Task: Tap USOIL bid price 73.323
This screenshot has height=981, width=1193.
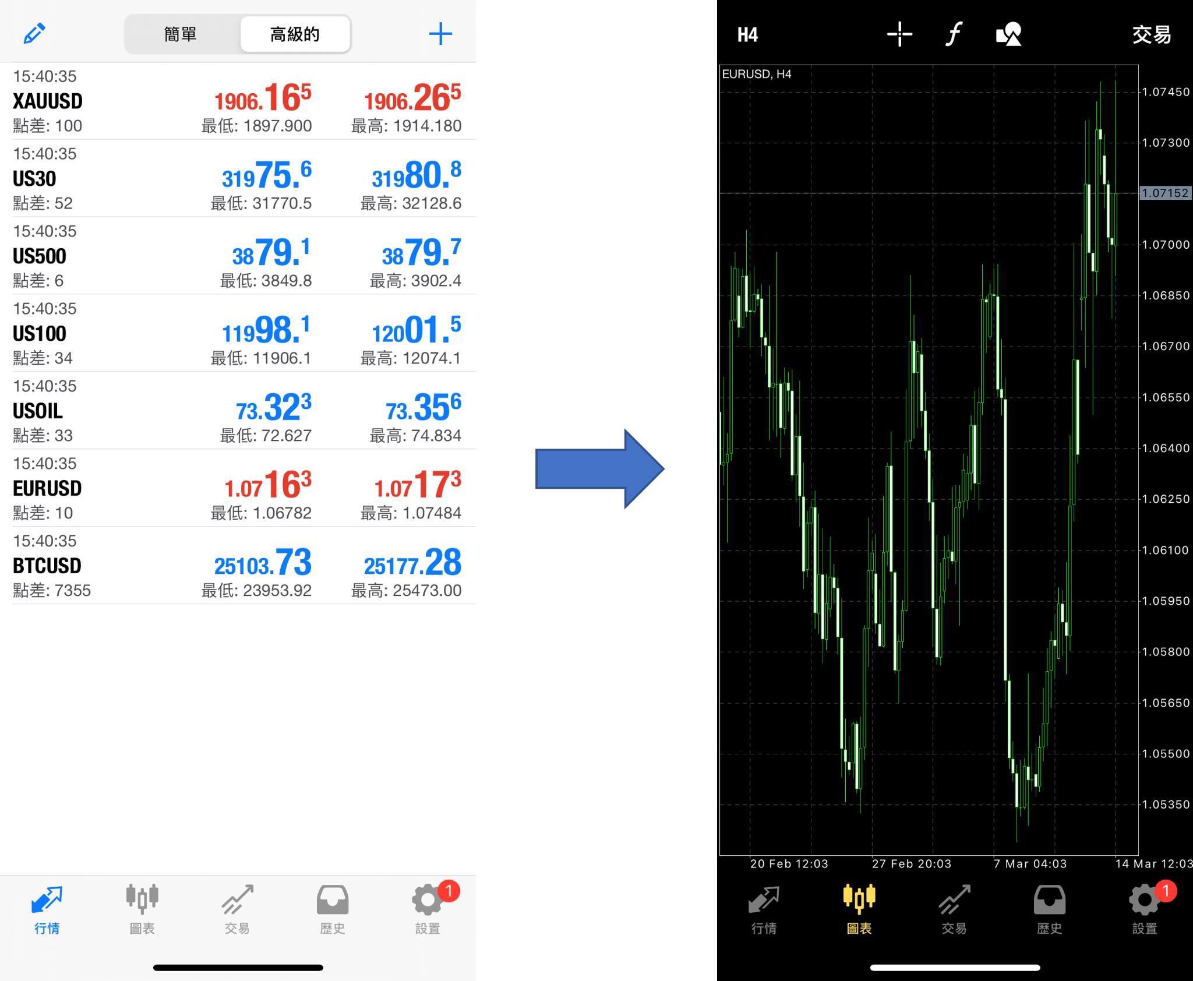Action: [x=274, y=407]
